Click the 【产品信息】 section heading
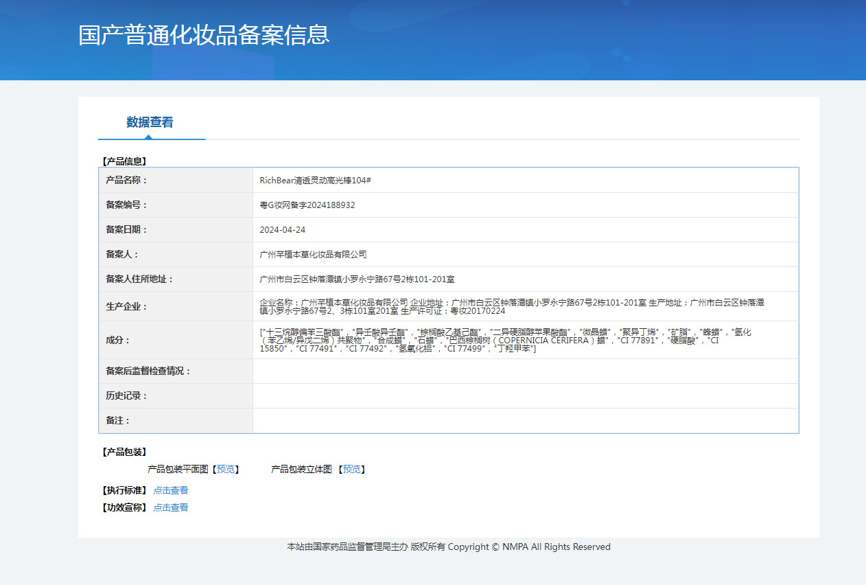Image resolution: width=866 pixels, height=585 pixels. (x=124, y=162)
